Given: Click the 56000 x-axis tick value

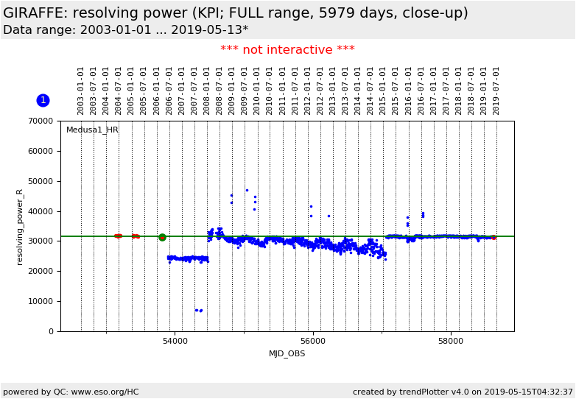Looking at the screenshot, I should click(313, 341).
